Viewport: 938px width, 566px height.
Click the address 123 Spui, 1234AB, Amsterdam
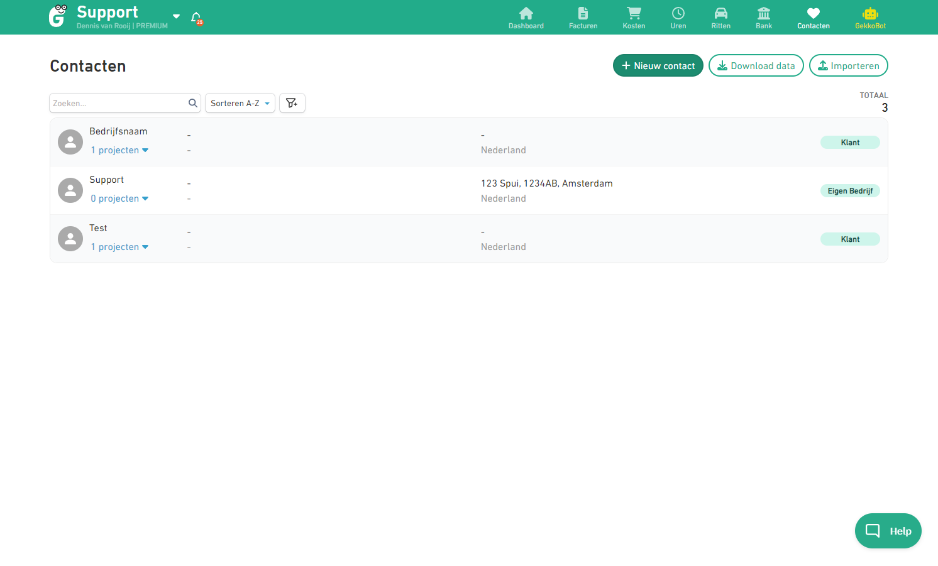pos(547,183)
